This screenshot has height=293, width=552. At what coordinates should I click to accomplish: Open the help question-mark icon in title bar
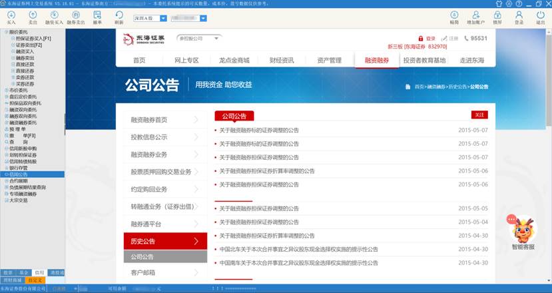(x=519, y=3)
